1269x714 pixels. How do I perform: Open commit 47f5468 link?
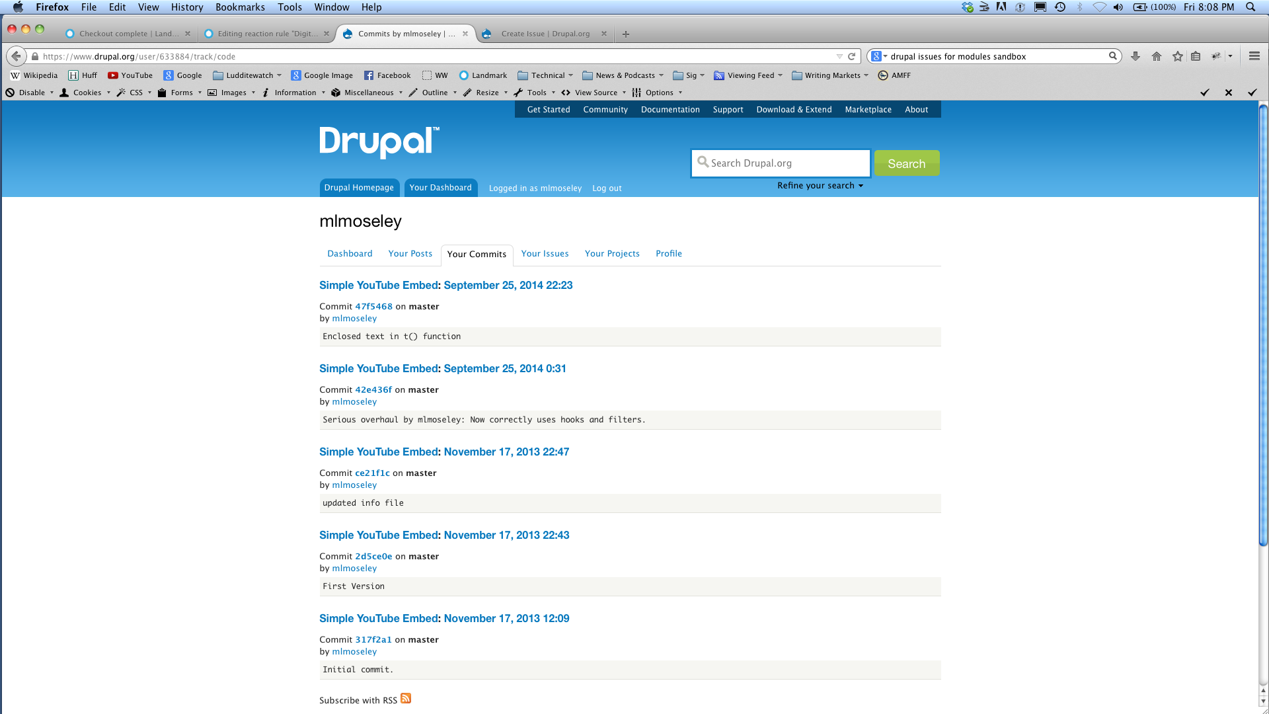[x=374, y=307]
